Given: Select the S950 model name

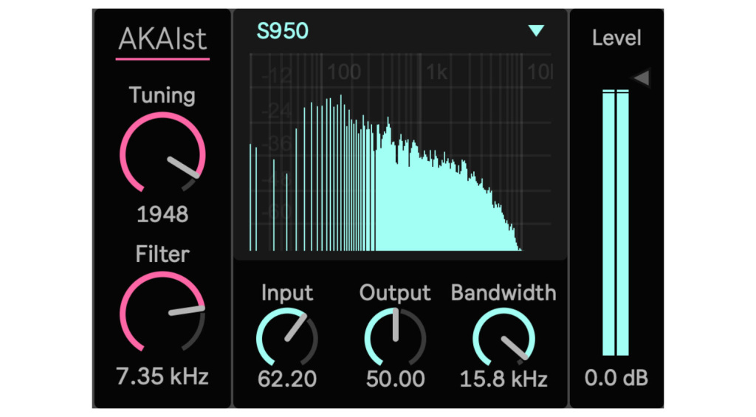Looking at the screenshot, I should pos(283,31).
